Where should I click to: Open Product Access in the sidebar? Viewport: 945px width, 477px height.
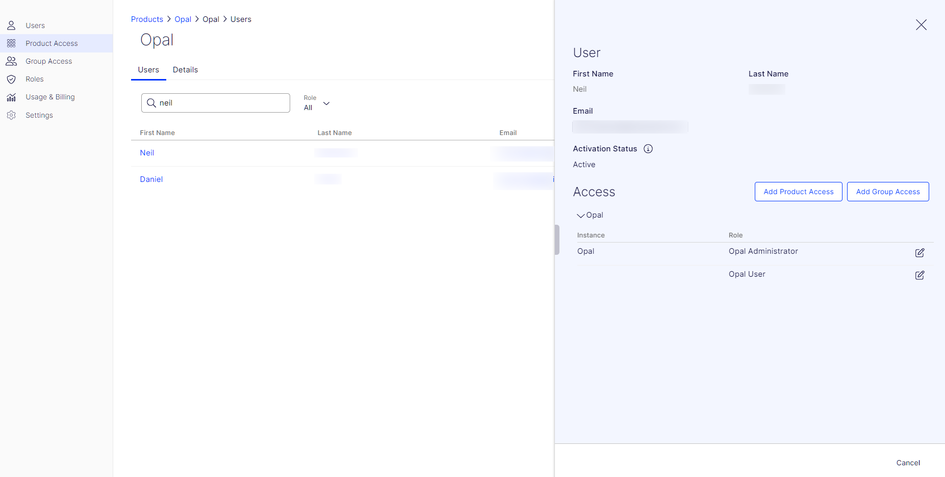click(x=56, y=43)
